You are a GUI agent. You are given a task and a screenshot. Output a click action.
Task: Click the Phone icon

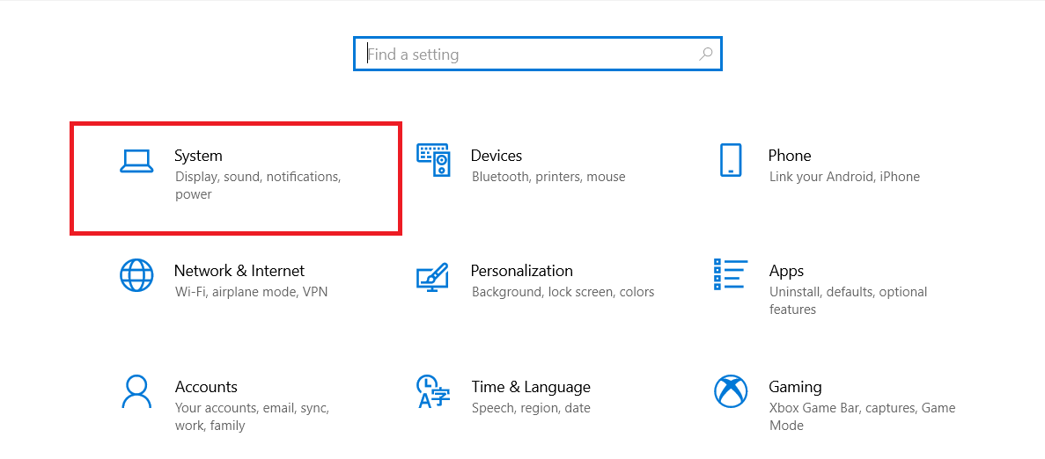pyautogui.click(x=731, y=160)
